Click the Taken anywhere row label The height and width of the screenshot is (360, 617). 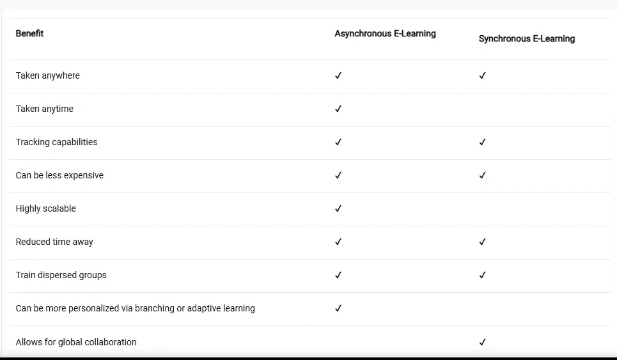tap(48, 75)
